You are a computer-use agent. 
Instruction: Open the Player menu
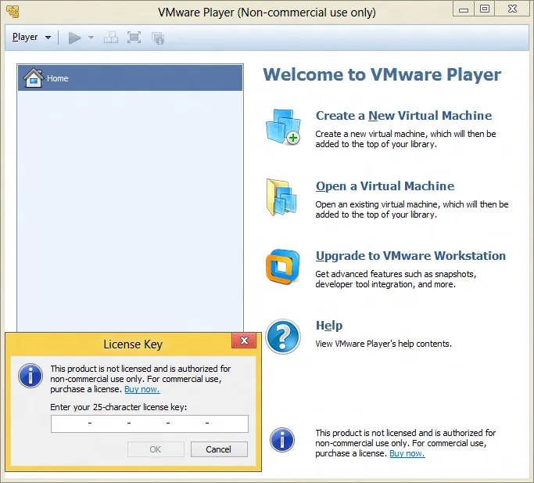point(25,37)
